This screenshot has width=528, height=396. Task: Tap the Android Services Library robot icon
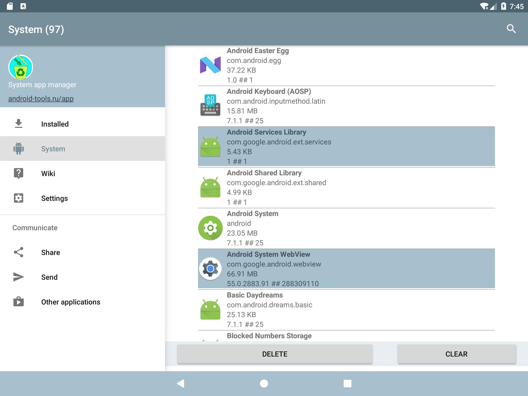[x=210, y=146]
